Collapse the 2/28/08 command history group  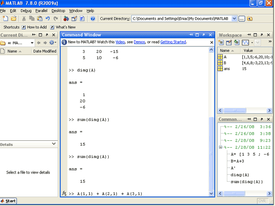[221, 147]
